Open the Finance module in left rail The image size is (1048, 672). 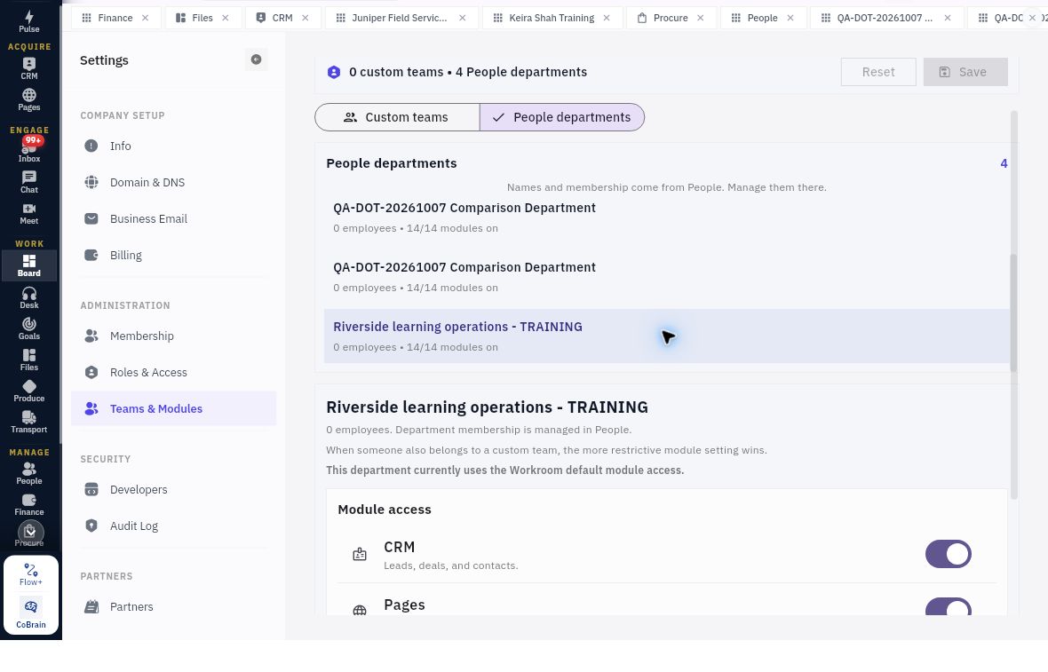coord(28,504)
